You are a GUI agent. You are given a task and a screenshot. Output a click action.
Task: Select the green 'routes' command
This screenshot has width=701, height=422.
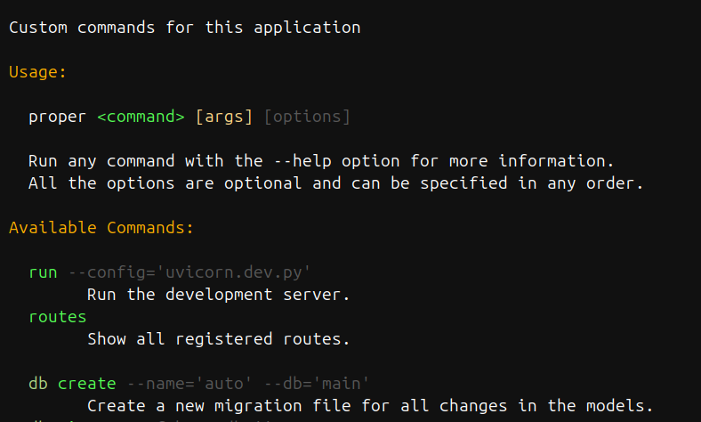coord(58,317)
